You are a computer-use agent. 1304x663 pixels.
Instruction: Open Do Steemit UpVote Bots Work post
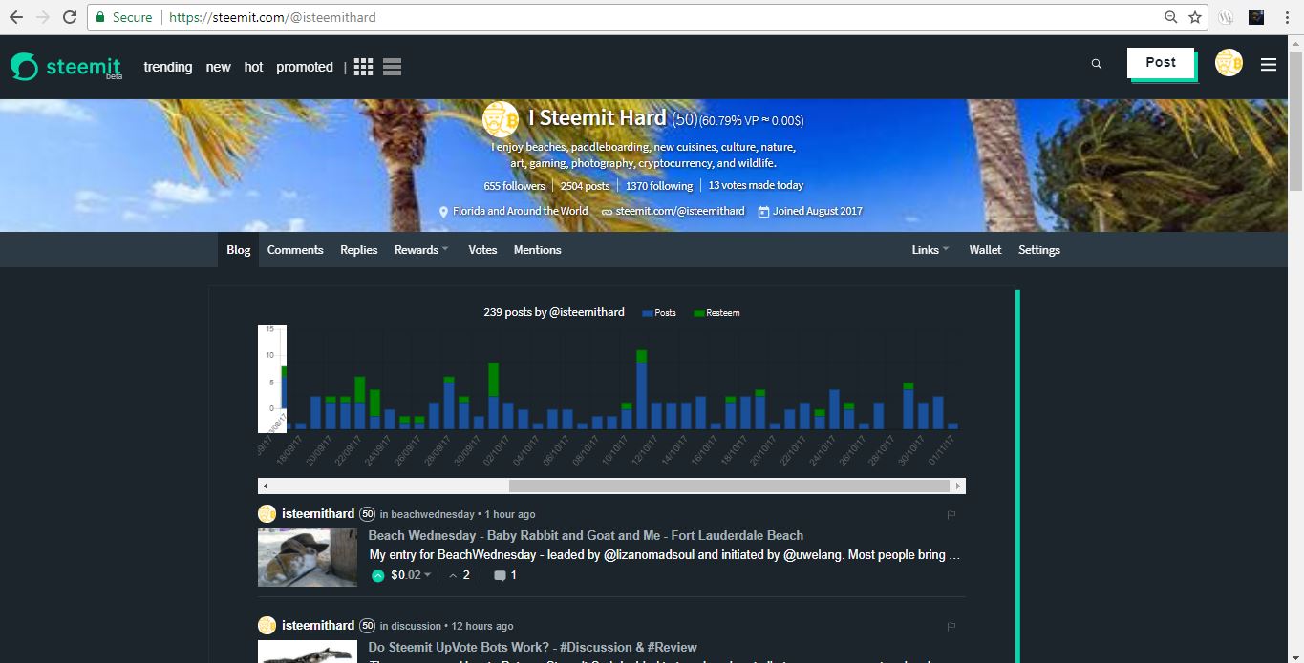pyautogui.click(x=533, y=647)
